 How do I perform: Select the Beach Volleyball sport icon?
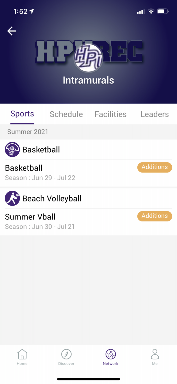(x=12, y=198)
